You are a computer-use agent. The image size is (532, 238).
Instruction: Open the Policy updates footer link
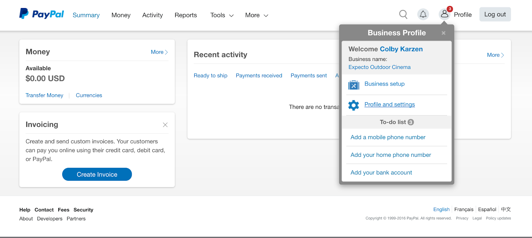coord(498,218)
